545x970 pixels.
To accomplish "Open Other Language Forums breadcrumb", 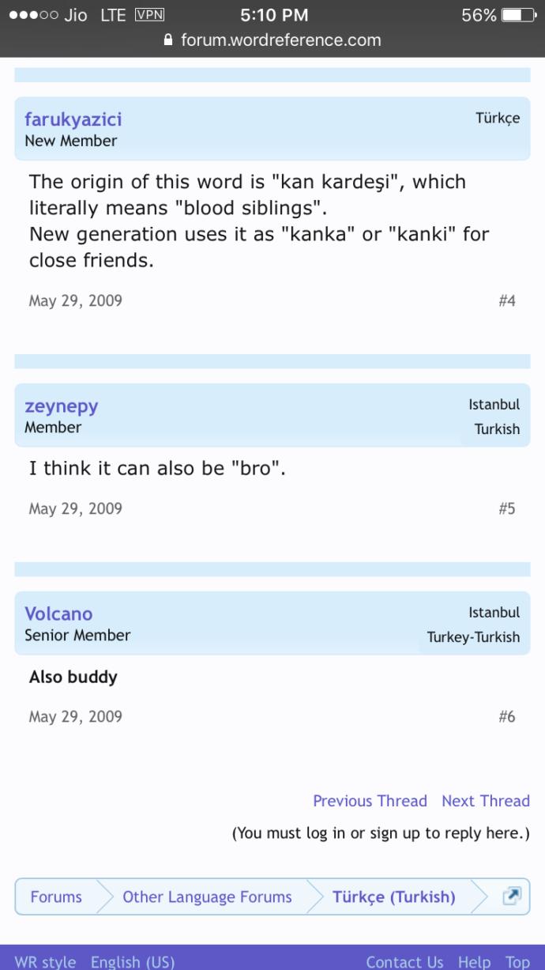I will point(206,896).
